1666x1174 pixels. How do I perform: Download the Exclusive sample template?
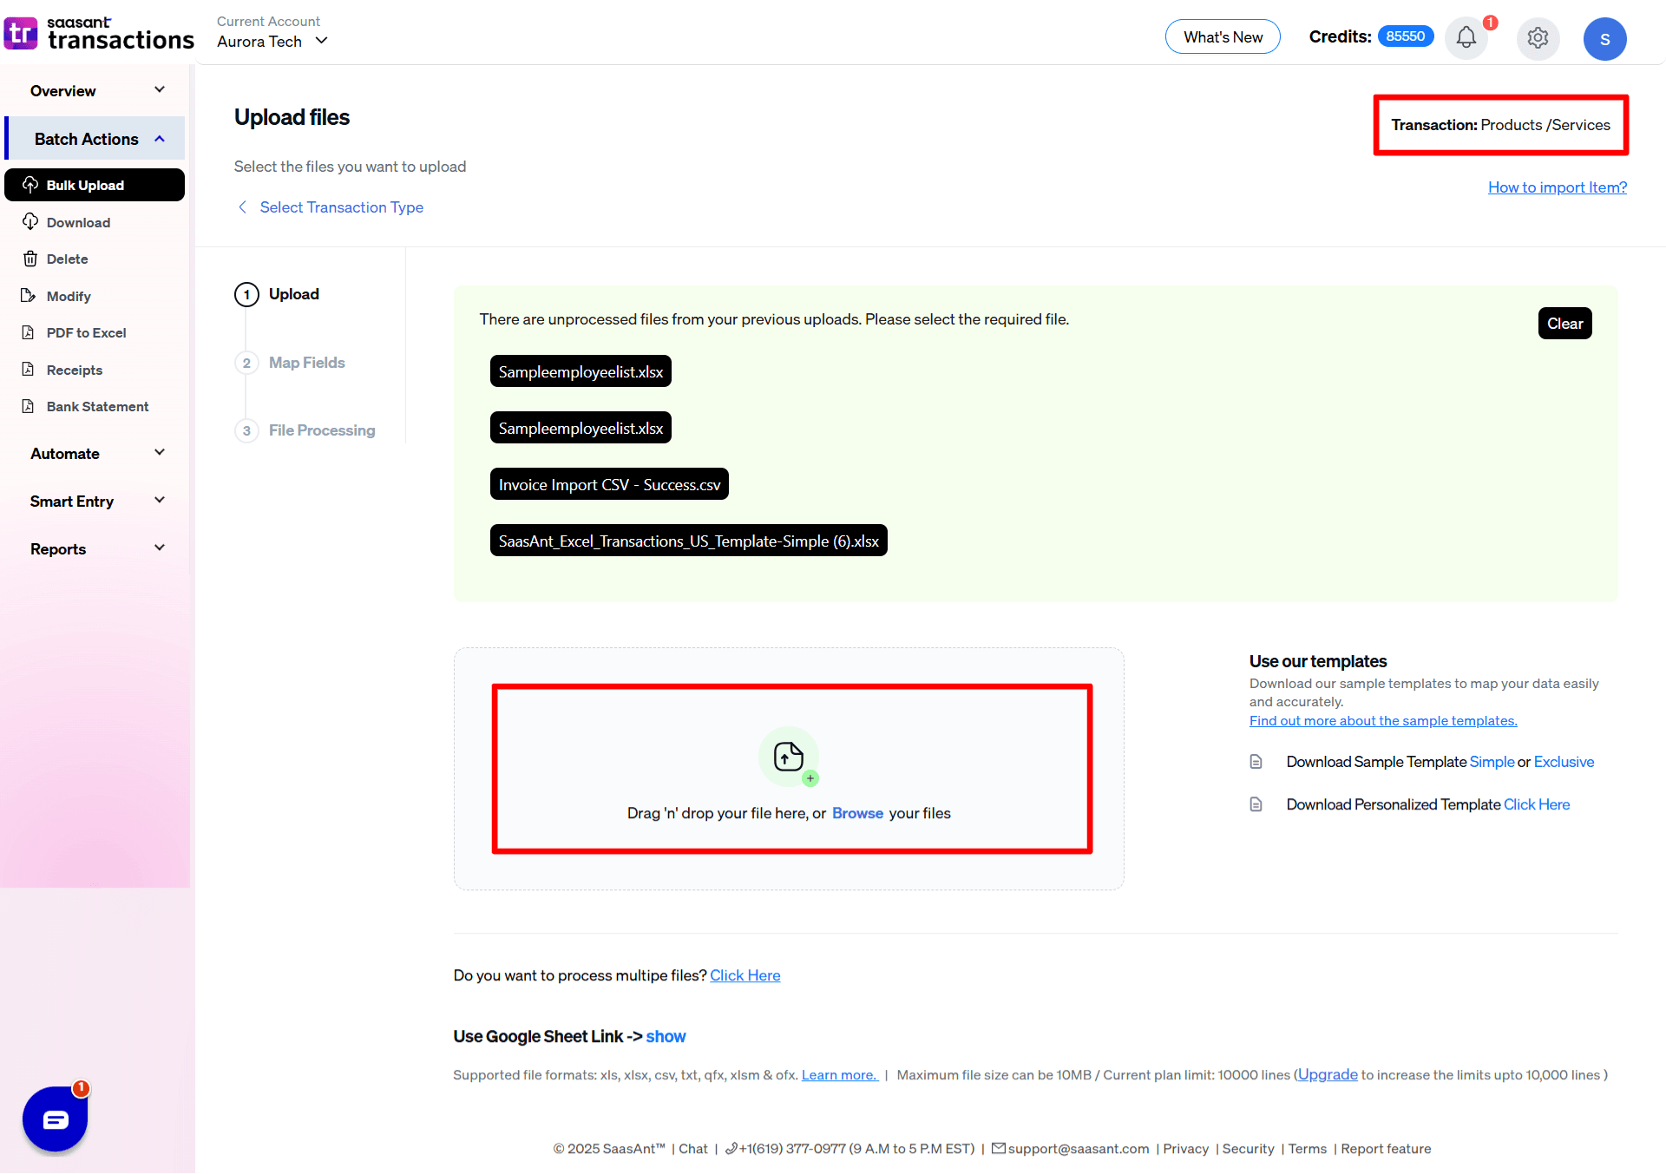(1564, 761)
